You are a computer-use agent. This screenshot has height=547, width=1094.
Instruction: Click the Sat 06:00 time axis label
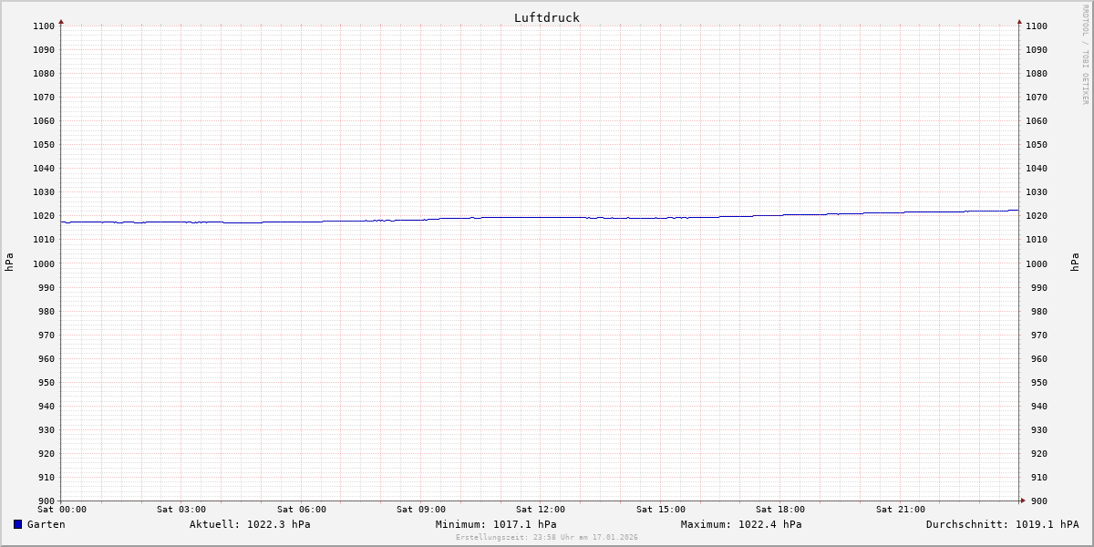301,510
